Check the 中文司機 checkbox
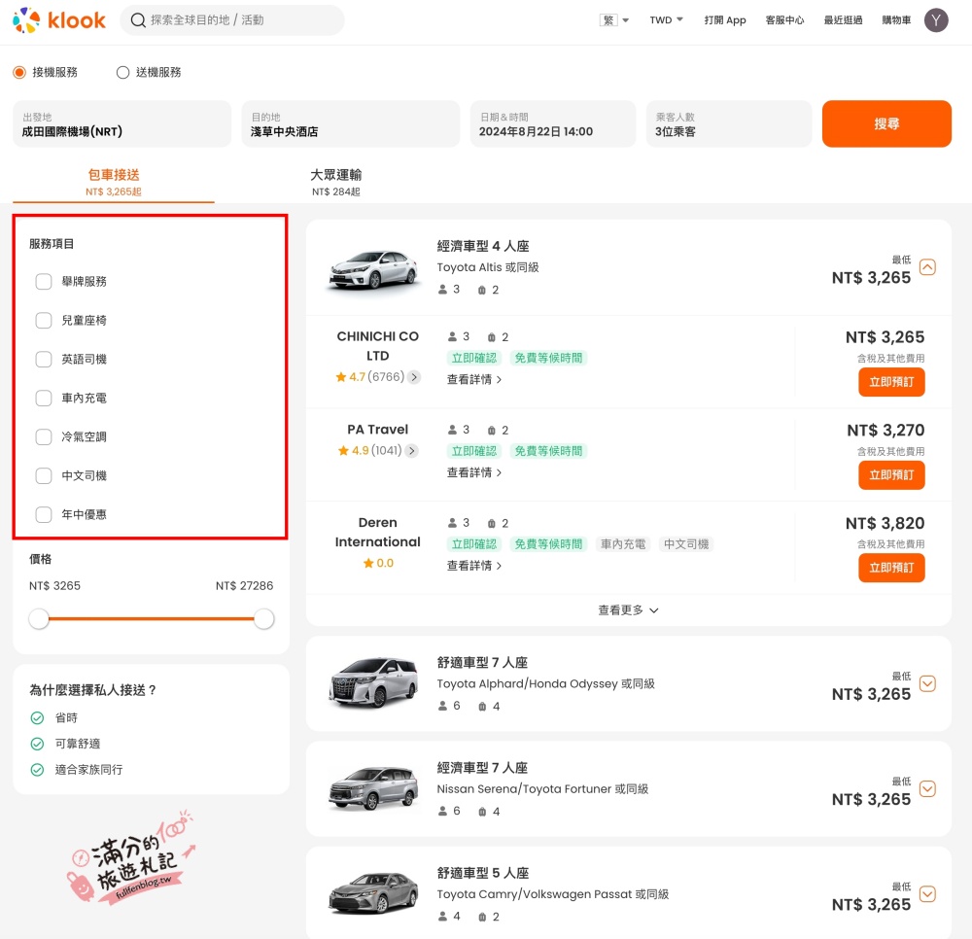Viewport: 972px width, 939px height. 44,476
